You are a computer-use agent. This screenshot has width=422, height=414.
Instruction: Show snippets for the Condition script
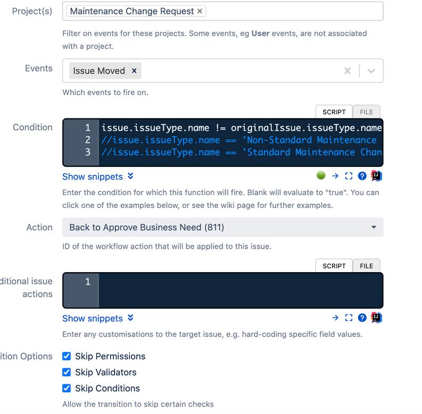tap(93, 176)
